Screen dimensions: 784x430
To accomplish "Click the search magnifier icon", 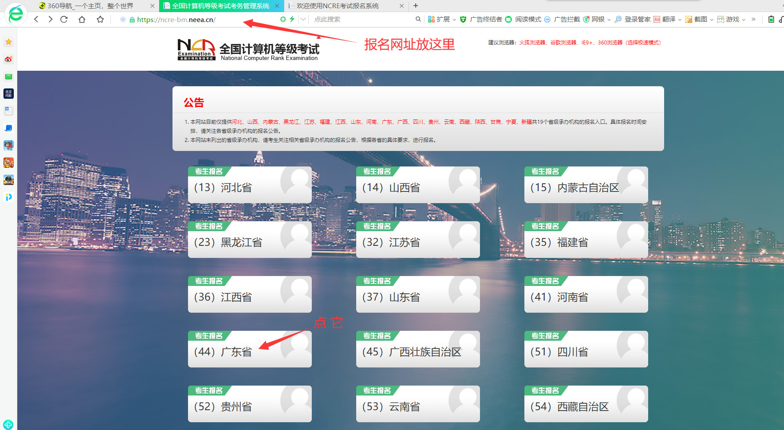I will (x=418, y=19).
